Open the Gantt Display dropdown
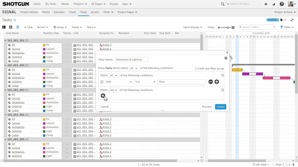The image size is (298, 167). [192, 27]
